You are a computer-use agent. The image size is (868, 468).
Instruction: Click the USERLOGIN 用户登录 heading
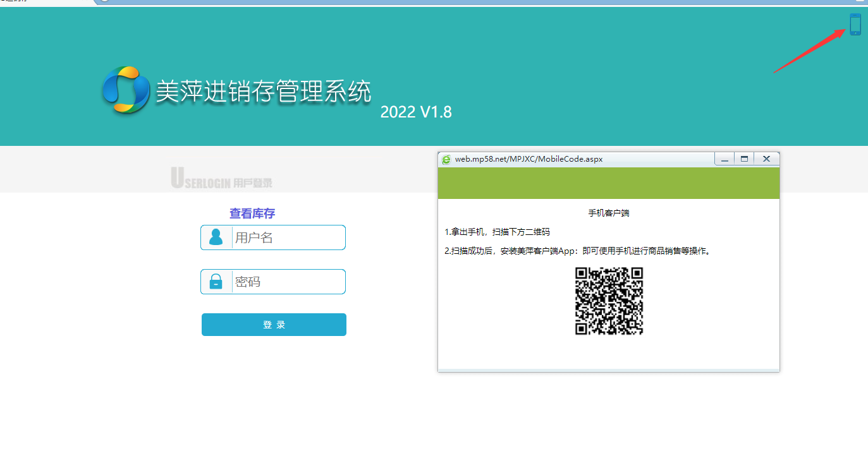click(x=222, y=181)
